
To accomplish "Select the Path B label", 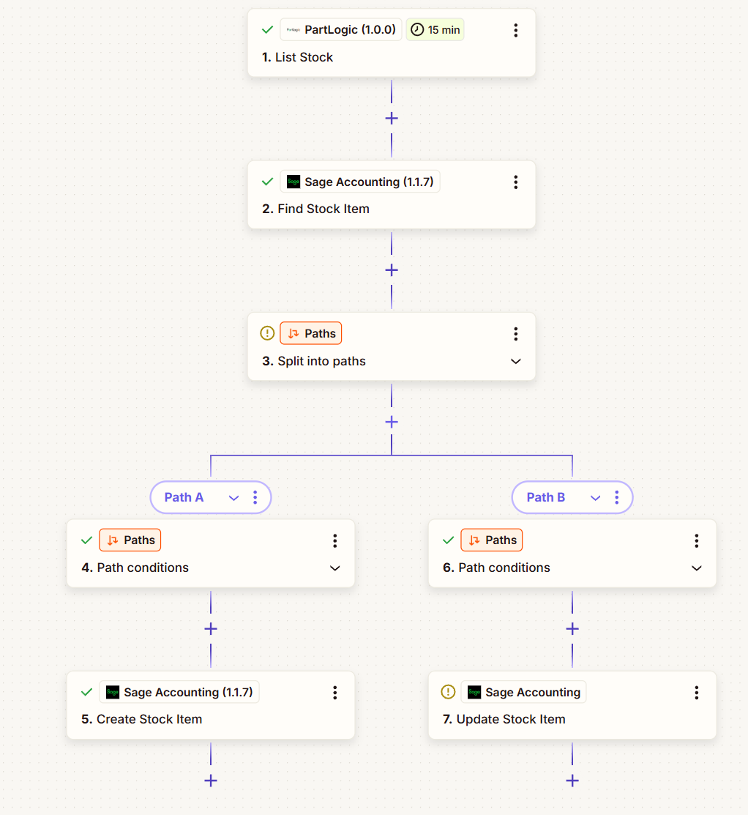I will [x=545, y=497].
